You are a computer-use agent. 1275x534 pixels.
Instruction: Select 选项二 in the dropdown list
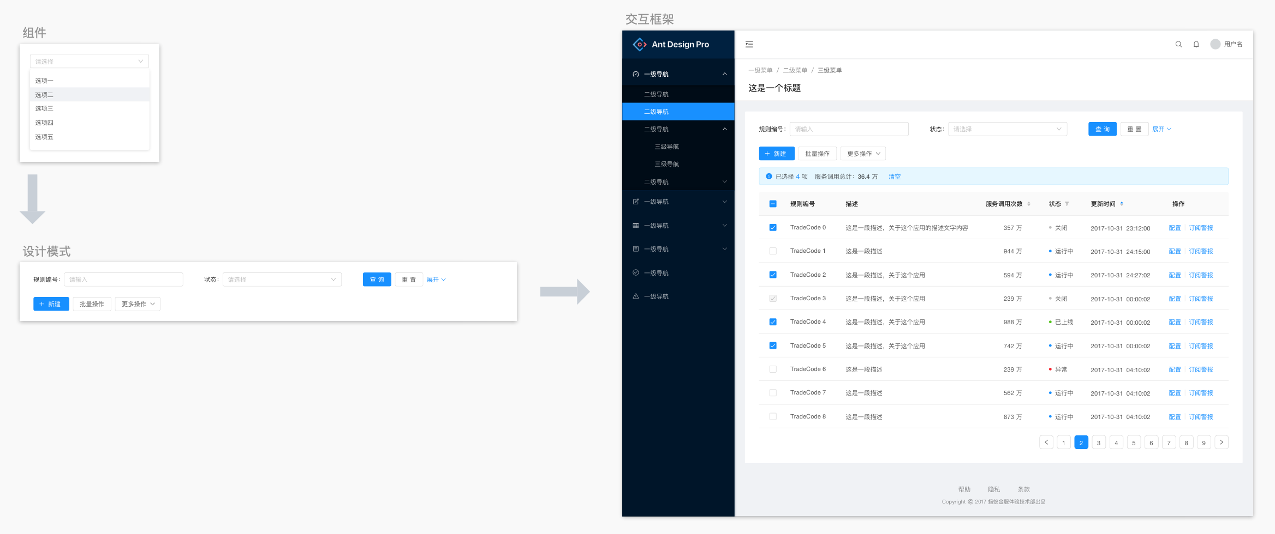click(90, 95)
